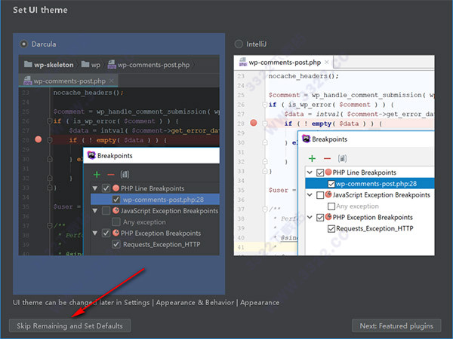Click Skip Remaining and Set Defaults
Image resolution: width=453 pixels, height=339 pixels.
(70, 325)
